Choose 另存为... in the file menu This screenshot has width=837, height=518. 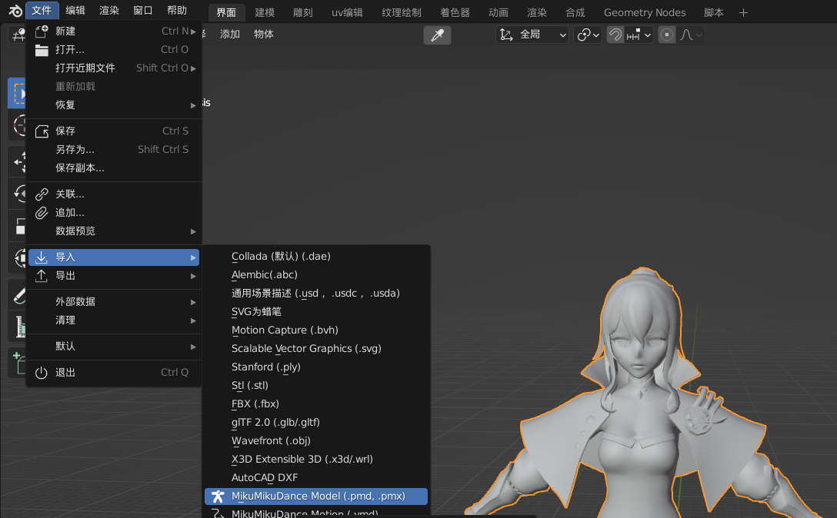114,149
